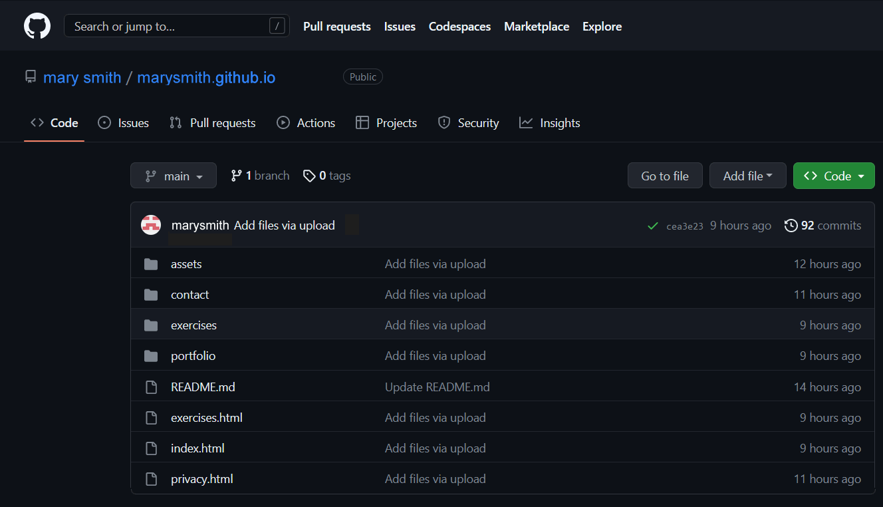Open the portfolio folder
Viewport: 883px width, 507px height.
coord(193,356)
